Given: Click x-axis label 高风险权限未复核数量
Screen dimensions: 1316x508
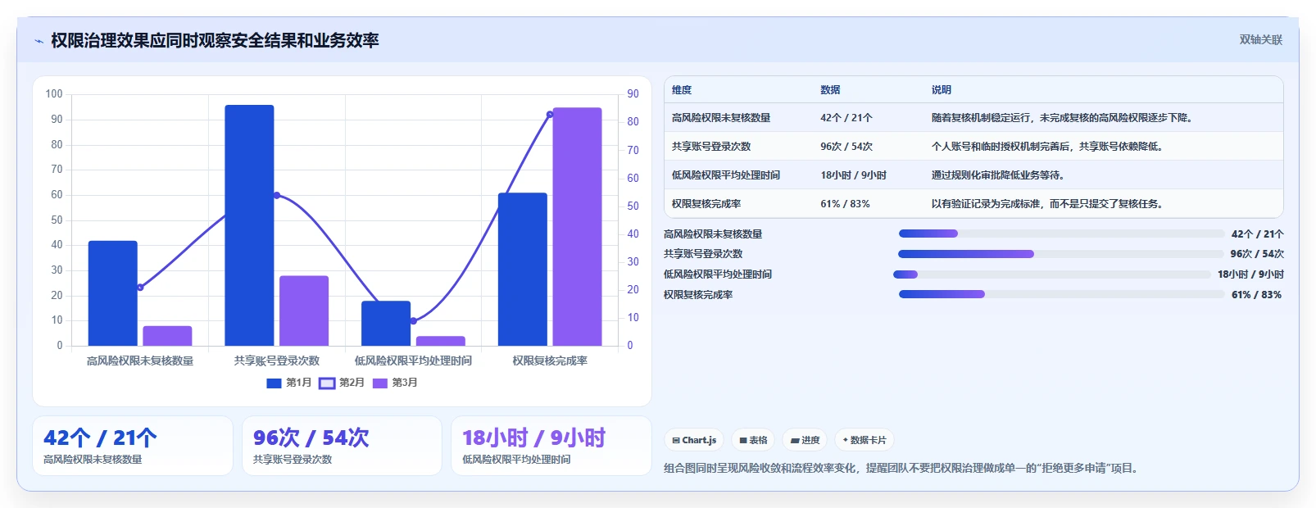Looking at the screenshot, I should click(140, 361).
